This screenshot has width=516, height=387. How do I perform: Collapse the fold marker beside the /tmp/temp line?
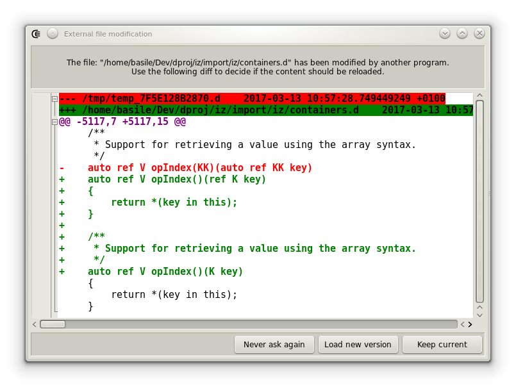coord(54,99)
